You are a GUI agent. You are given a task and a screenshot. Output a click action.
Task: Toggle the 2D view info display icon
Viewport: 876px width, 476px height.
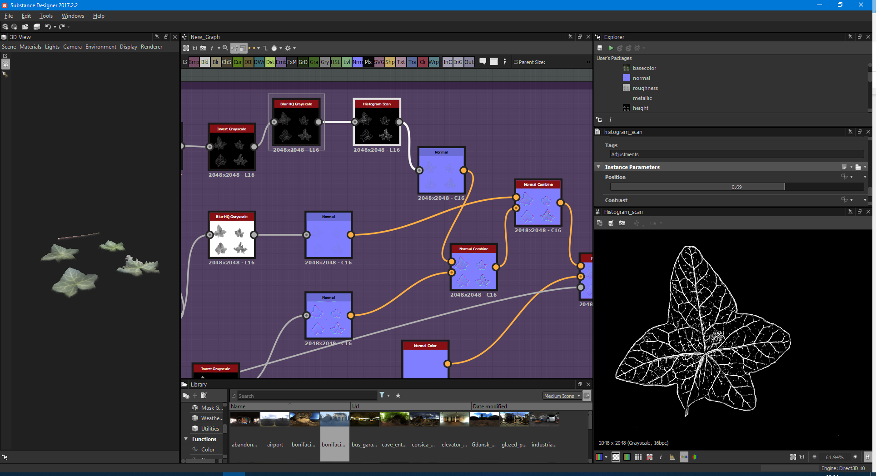[x=661, y=457]
